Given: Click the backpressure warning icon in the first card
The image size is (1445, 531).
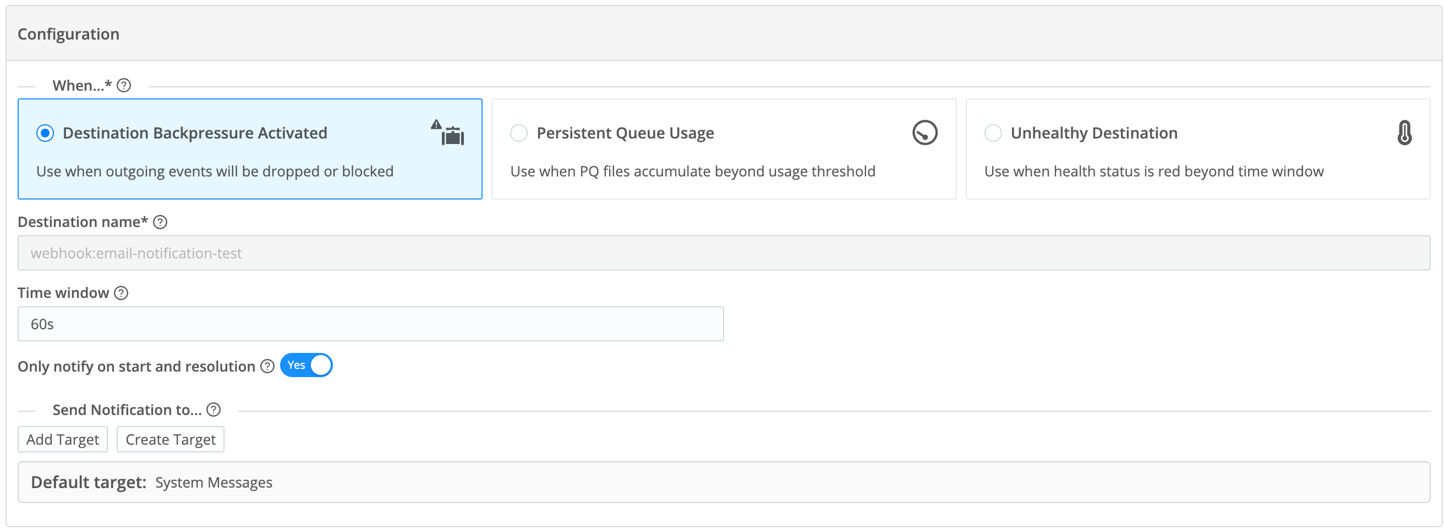Looking at the screenshot, I should tap(448, 133).
